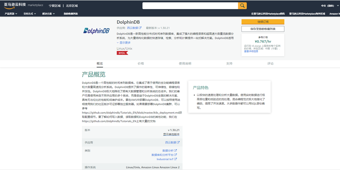The image size is (340, 170).
Task: Click external icon next to 数据分析
Action: (176, 151)
